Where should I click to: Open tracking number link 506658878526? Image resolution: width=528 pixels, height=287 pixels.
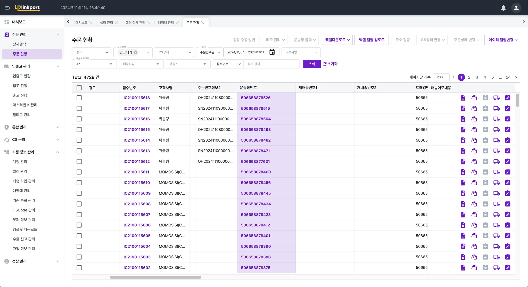pos(255,98)
